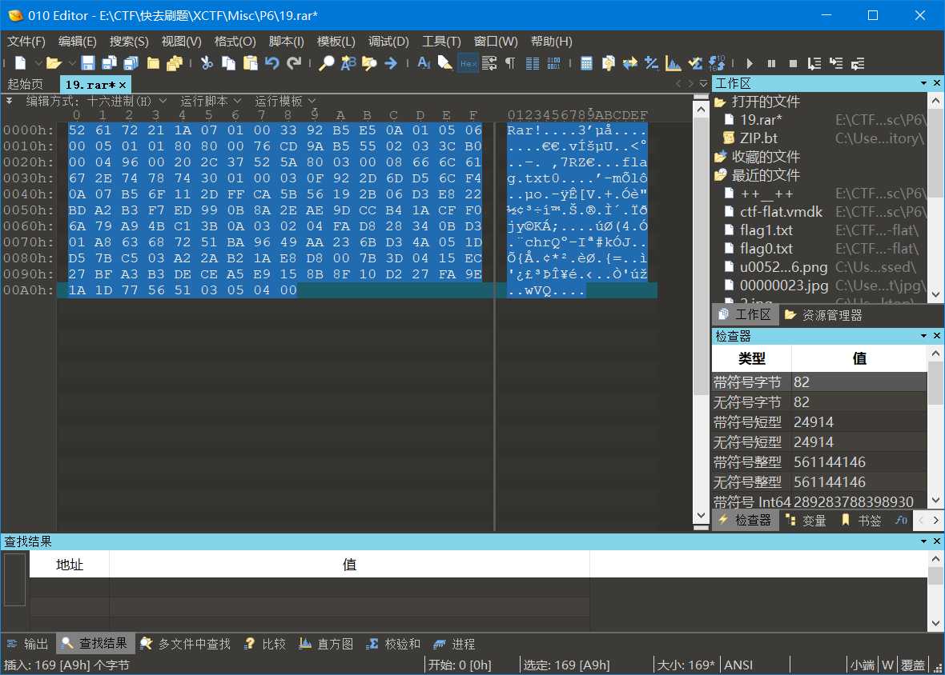The width and height of the screenshot is (945, 675).
Task: Cut the selection with the scissors icon
Action: pos(207,63)
